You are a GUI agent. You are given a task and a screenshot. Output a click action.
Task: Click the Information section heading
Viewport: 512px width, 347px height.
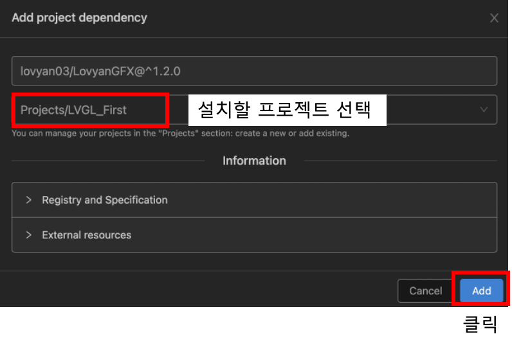pos(254,161)
